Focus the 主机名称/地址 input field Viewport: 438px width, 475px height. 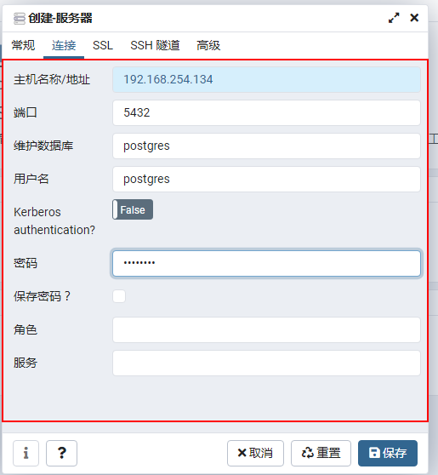[266, 80]
